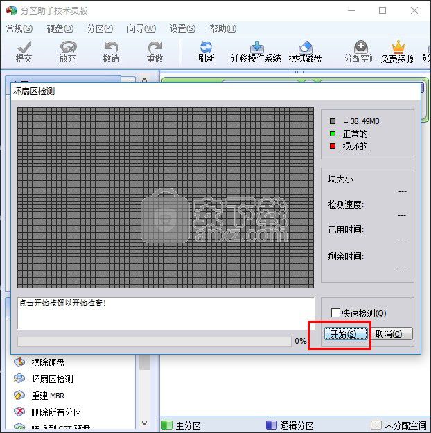Select 重建 MBR text in sidebar
Screen dimensions: 431x433
pyautogui.click(x=48, y=396)
